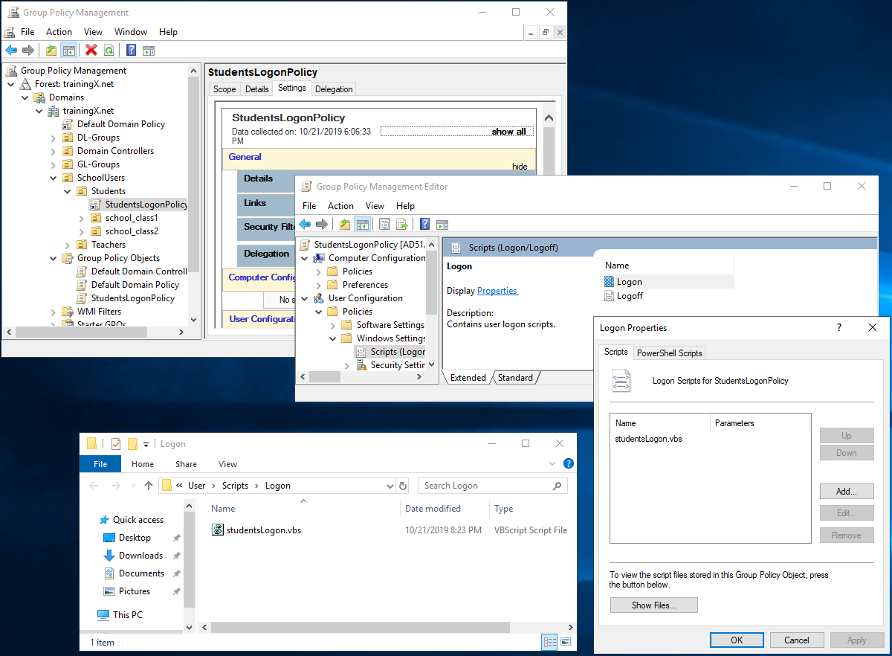Select Default Domain Controllers Policy under Group Policy Objects
Viewport: 892px width, 656px height.
click(x=139, y=271)
